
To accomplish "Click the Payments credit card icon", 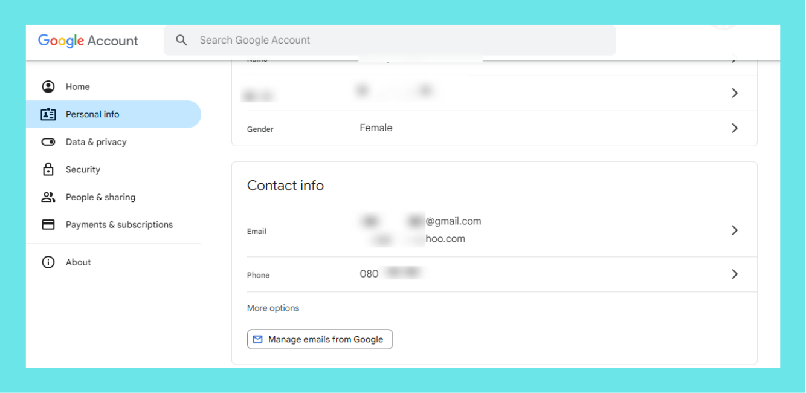I will (48, 224).
